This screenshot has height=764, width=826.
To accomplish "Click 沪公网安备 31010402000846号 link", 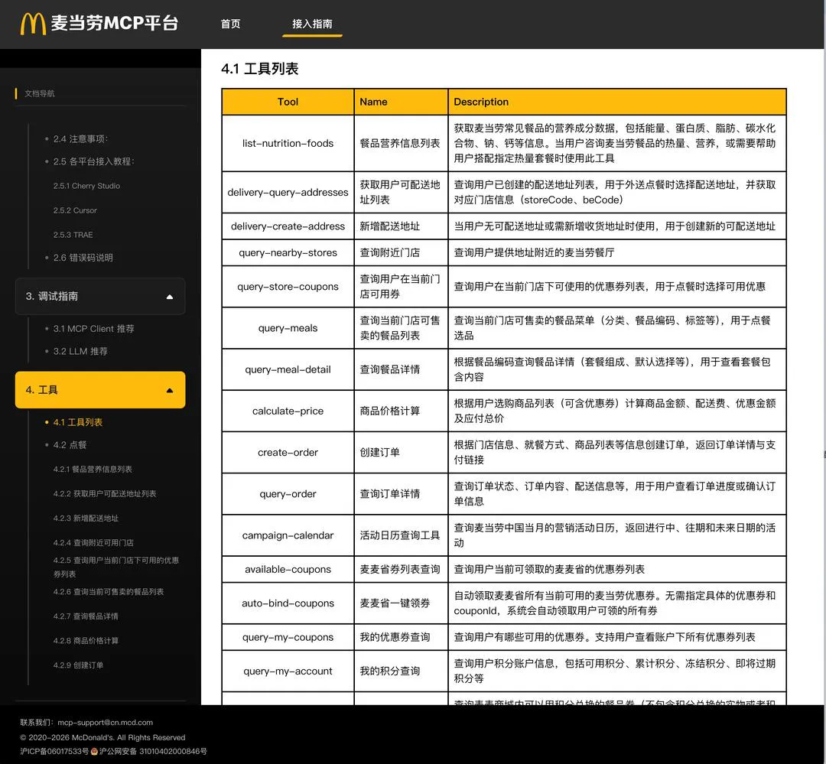I will point(153,751).
